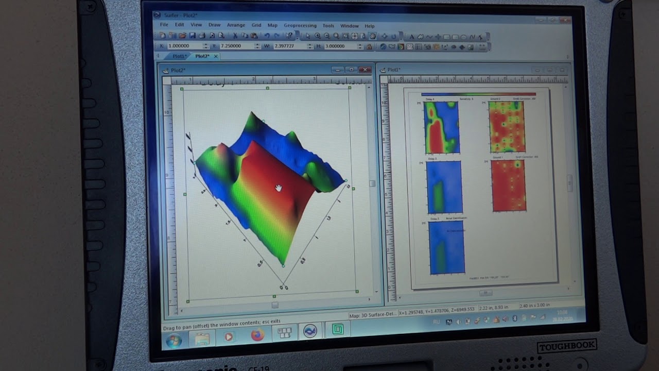Click the Zoom In magnifier

click(x=318, y=36)
